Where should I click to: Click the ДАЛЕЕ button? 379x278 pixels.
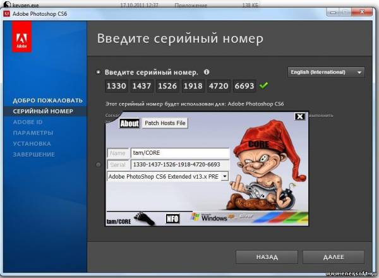334,257
